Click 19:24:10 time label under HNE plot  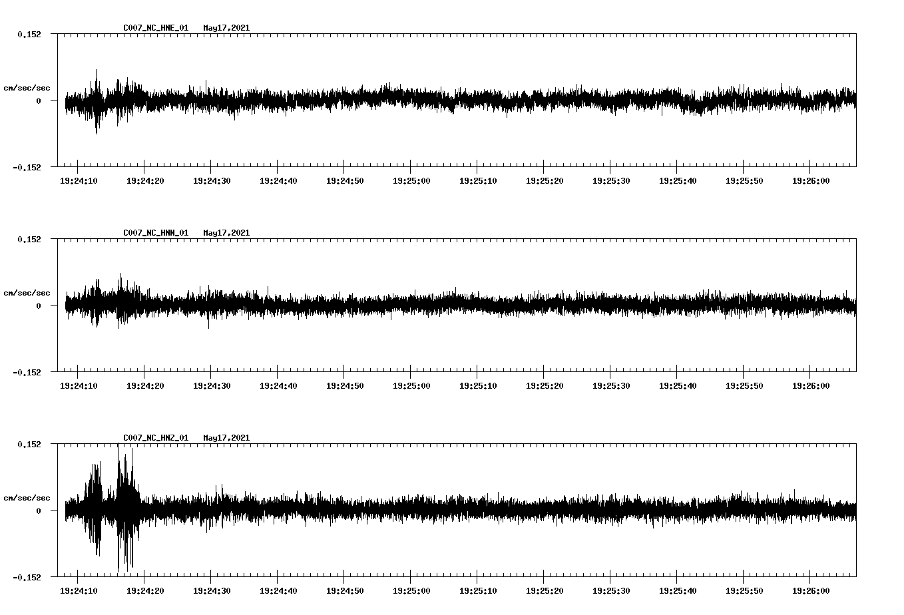[x=79, y=180]
